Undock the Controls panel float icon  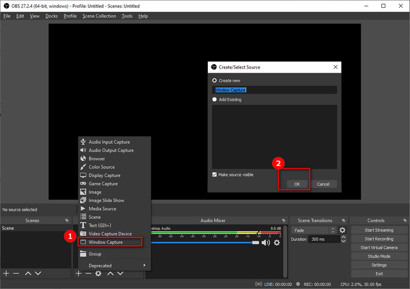point(405,220)
